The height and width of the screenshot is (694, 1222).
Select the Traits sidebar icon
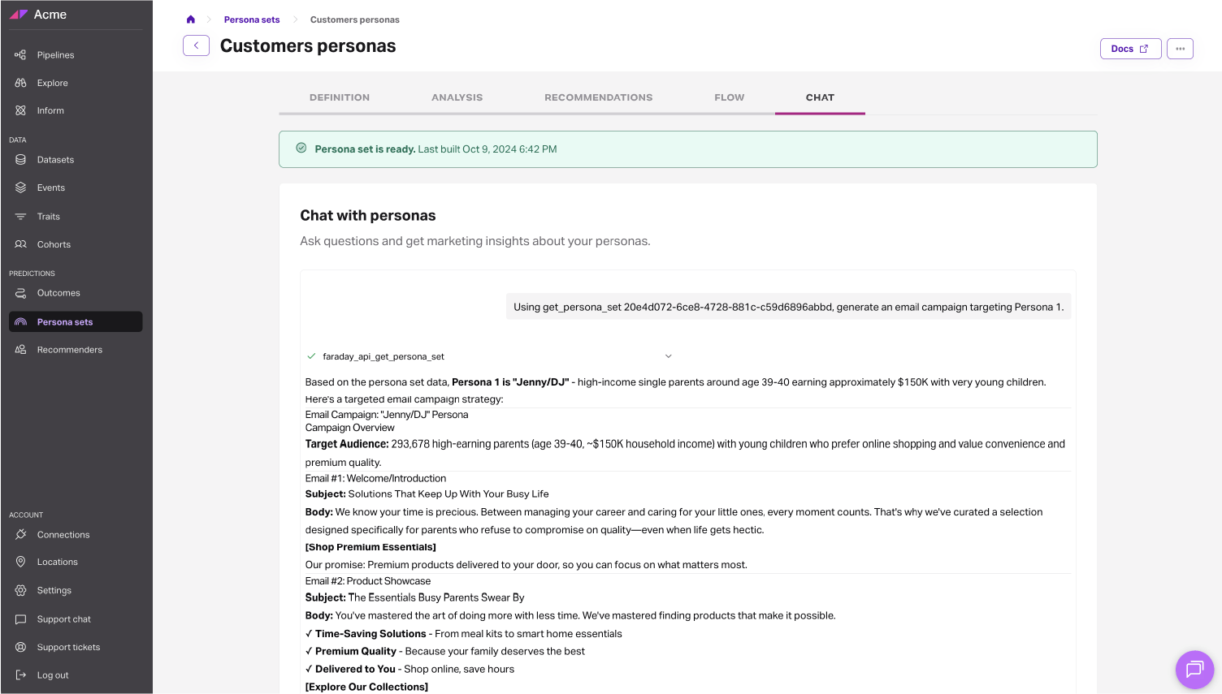[20, 216]
